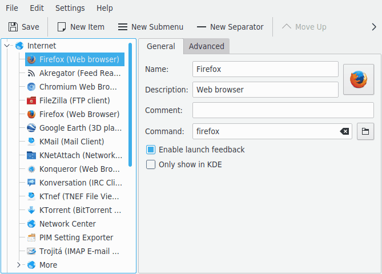
Task: Expand the More submenu
Action: click(19, 265)
